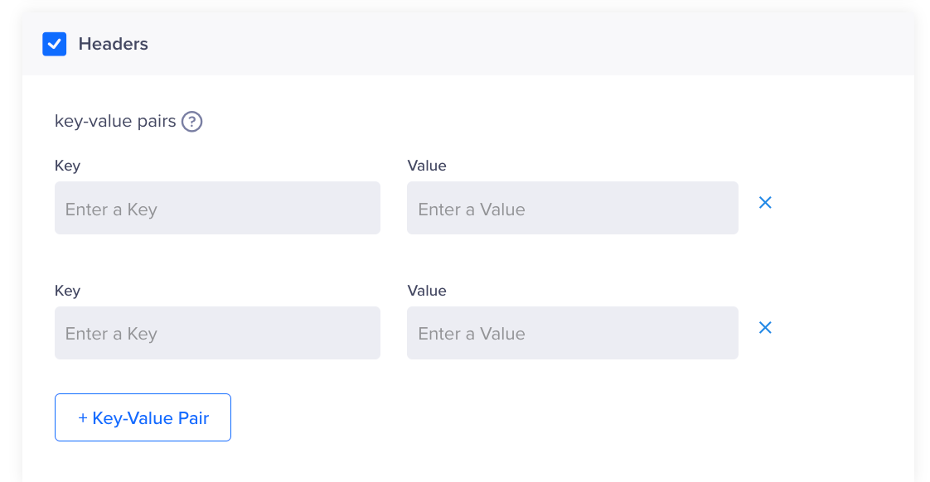Click the second row's Key label
Image resolution: width=930 pixels, height=482 pixels.
click(x=67, y=291)
